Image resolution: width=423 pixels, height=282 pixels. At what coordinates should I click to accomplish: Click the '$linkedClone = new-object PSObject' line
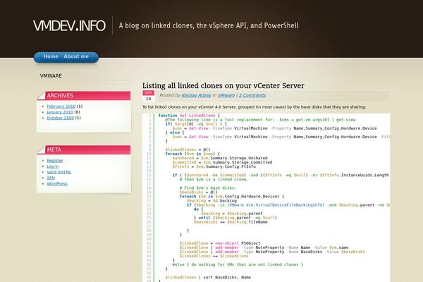220,243
